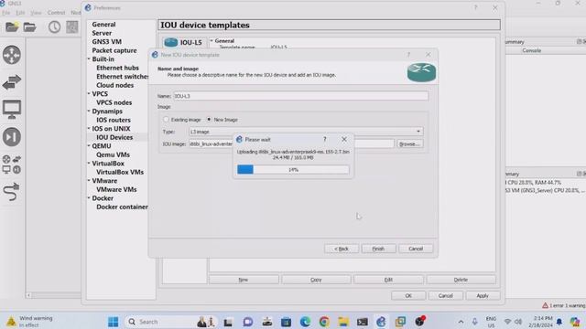Screen dimensions: 586x329
Task: Click the Show interface labels toolbar icon
Action: tap(72, 27)
